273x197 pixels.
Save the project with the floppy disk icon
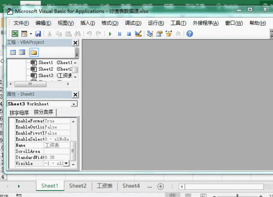coord(38,34)
